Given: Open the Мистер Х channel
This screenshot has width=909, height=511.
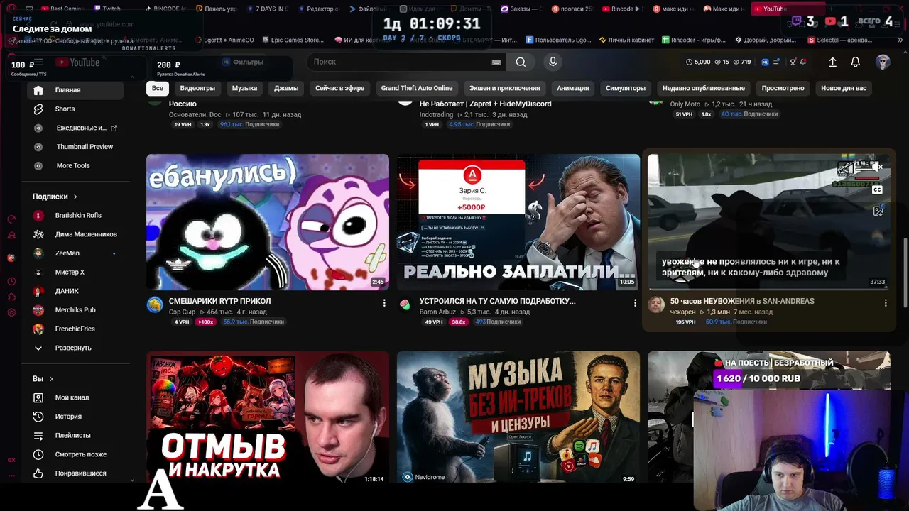Looking at the screenshot, I should tap(75, 272).
